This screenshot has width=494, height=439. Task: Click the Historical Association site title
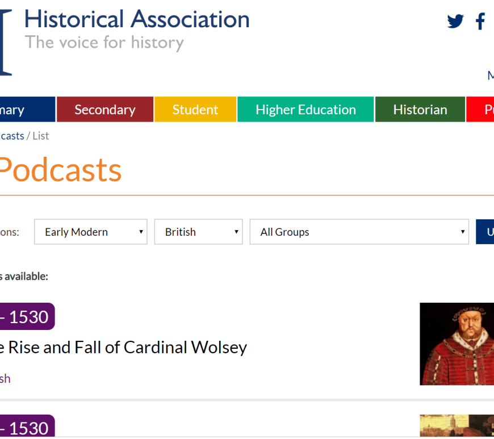pos(137,19)
